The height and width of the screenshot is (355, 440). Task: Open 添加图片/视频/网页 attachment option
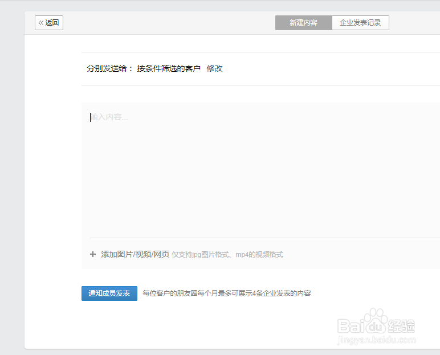(x=135, y=254)
